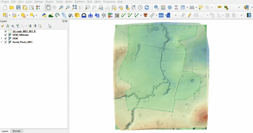Expand the Aerial_Photo_M01 layer node

click(x=2, y=42)
